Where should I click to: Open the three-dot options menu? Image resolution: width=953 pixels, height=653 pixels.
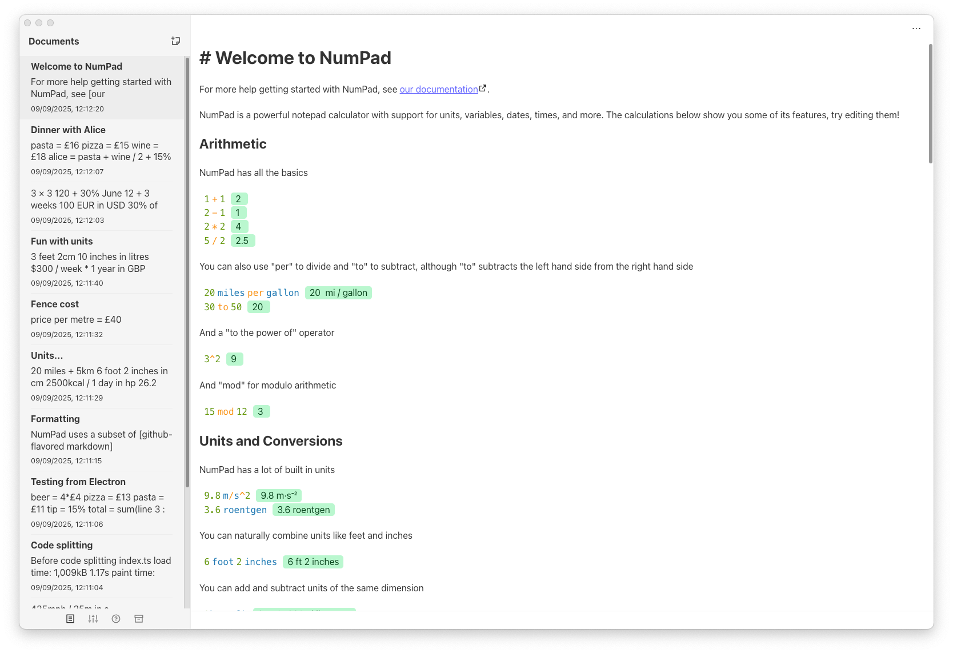point(916,29)
